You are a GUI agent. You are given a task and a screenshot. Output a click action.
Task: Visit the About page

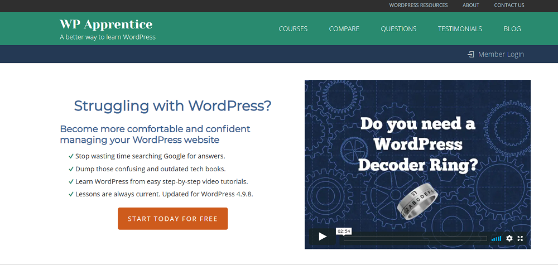(x=471, y=5)
